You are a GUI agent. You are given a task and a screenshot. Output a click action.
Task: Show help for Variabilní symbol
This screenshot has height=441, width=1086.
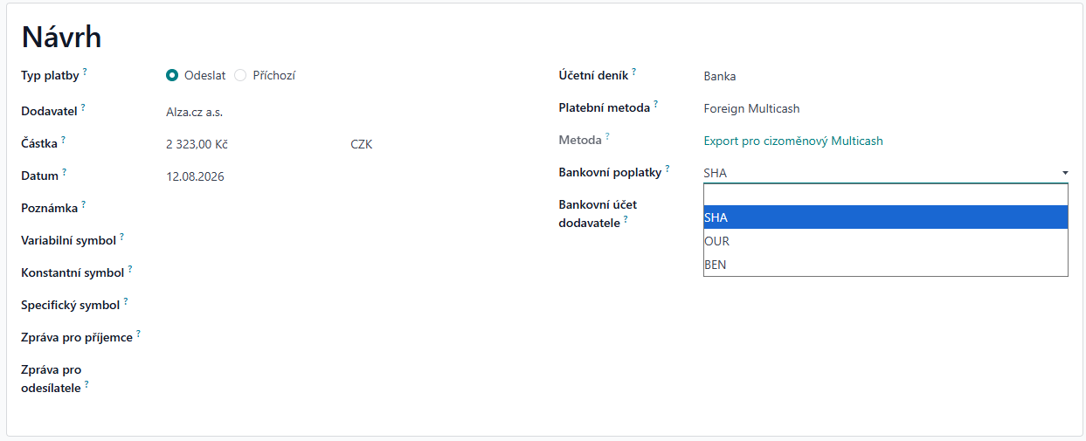[x=121, y=237]
